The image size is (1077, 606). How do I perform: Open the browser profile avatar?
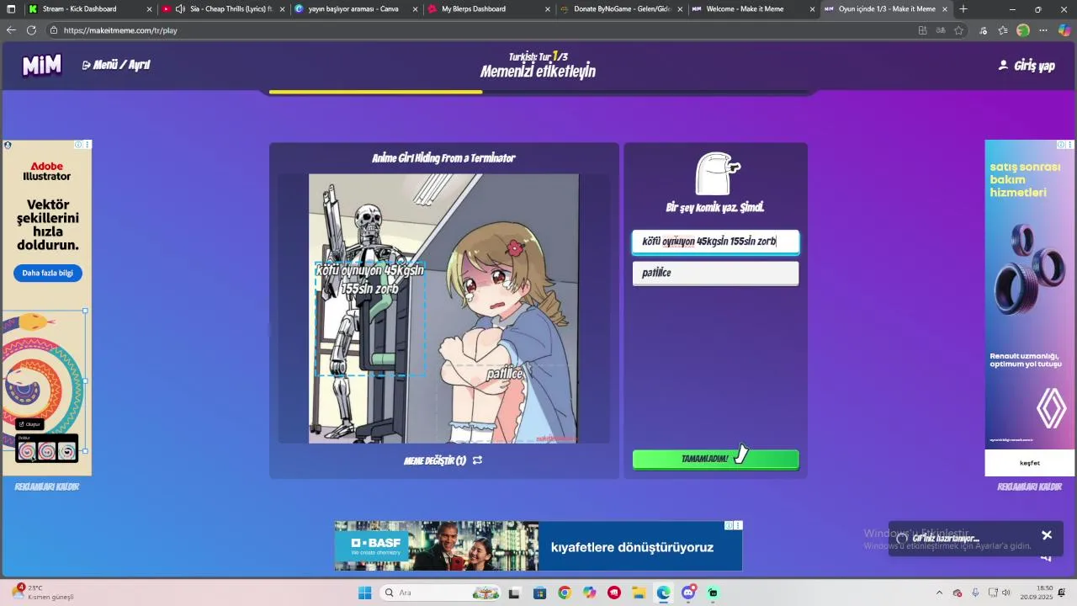click(x=1023, y=30)
